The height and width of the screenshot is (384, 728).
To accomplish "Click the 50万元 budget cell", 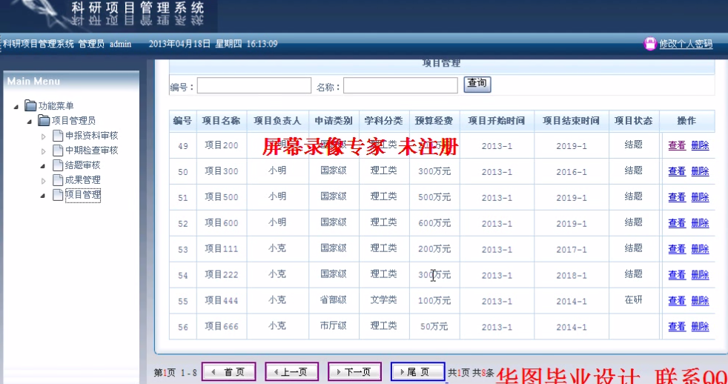I will click(x=434, y=326).
